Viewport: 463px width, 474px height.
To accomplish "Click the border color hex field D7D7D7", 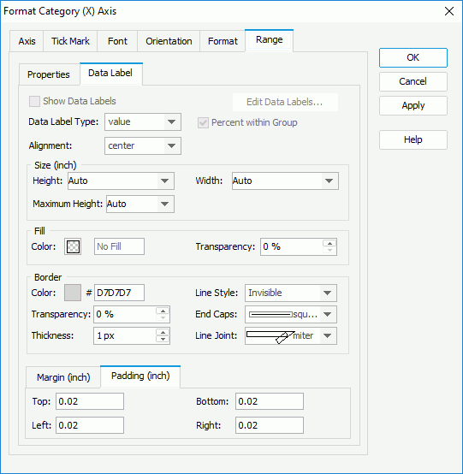I will point(119,293).
